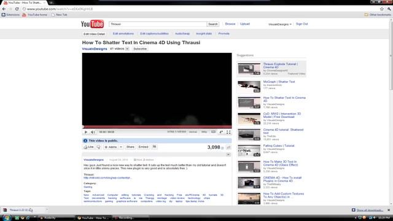
Task: Click the Gaming category link
Action: click(x=88, y=187)
